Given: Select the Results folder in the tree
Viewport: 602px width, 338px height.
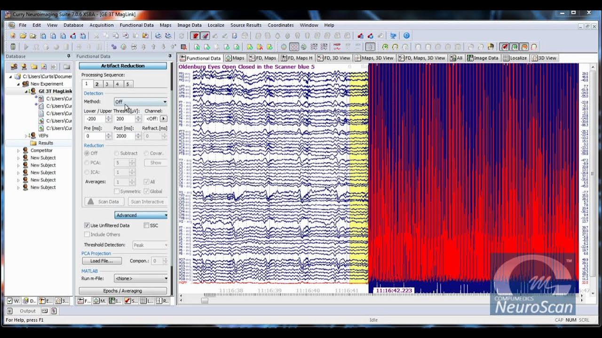Looking at the screenshot, I should [46, 143].
